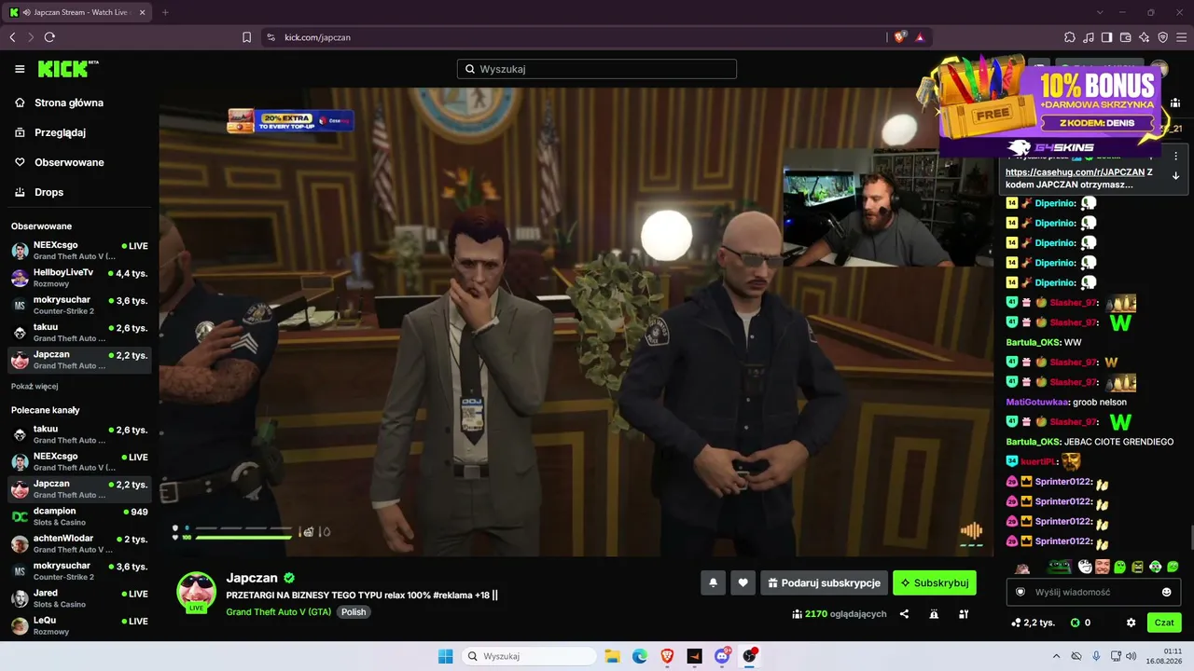
Task: Open the stream tools icon beside report
Action: tap(964, 614)
